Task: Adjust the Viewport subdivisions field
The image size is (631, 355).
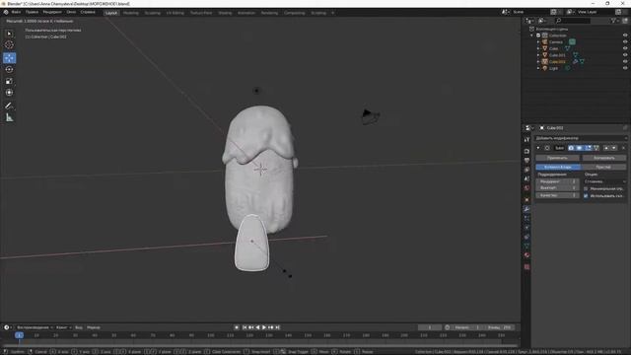Action: point(557,188)
